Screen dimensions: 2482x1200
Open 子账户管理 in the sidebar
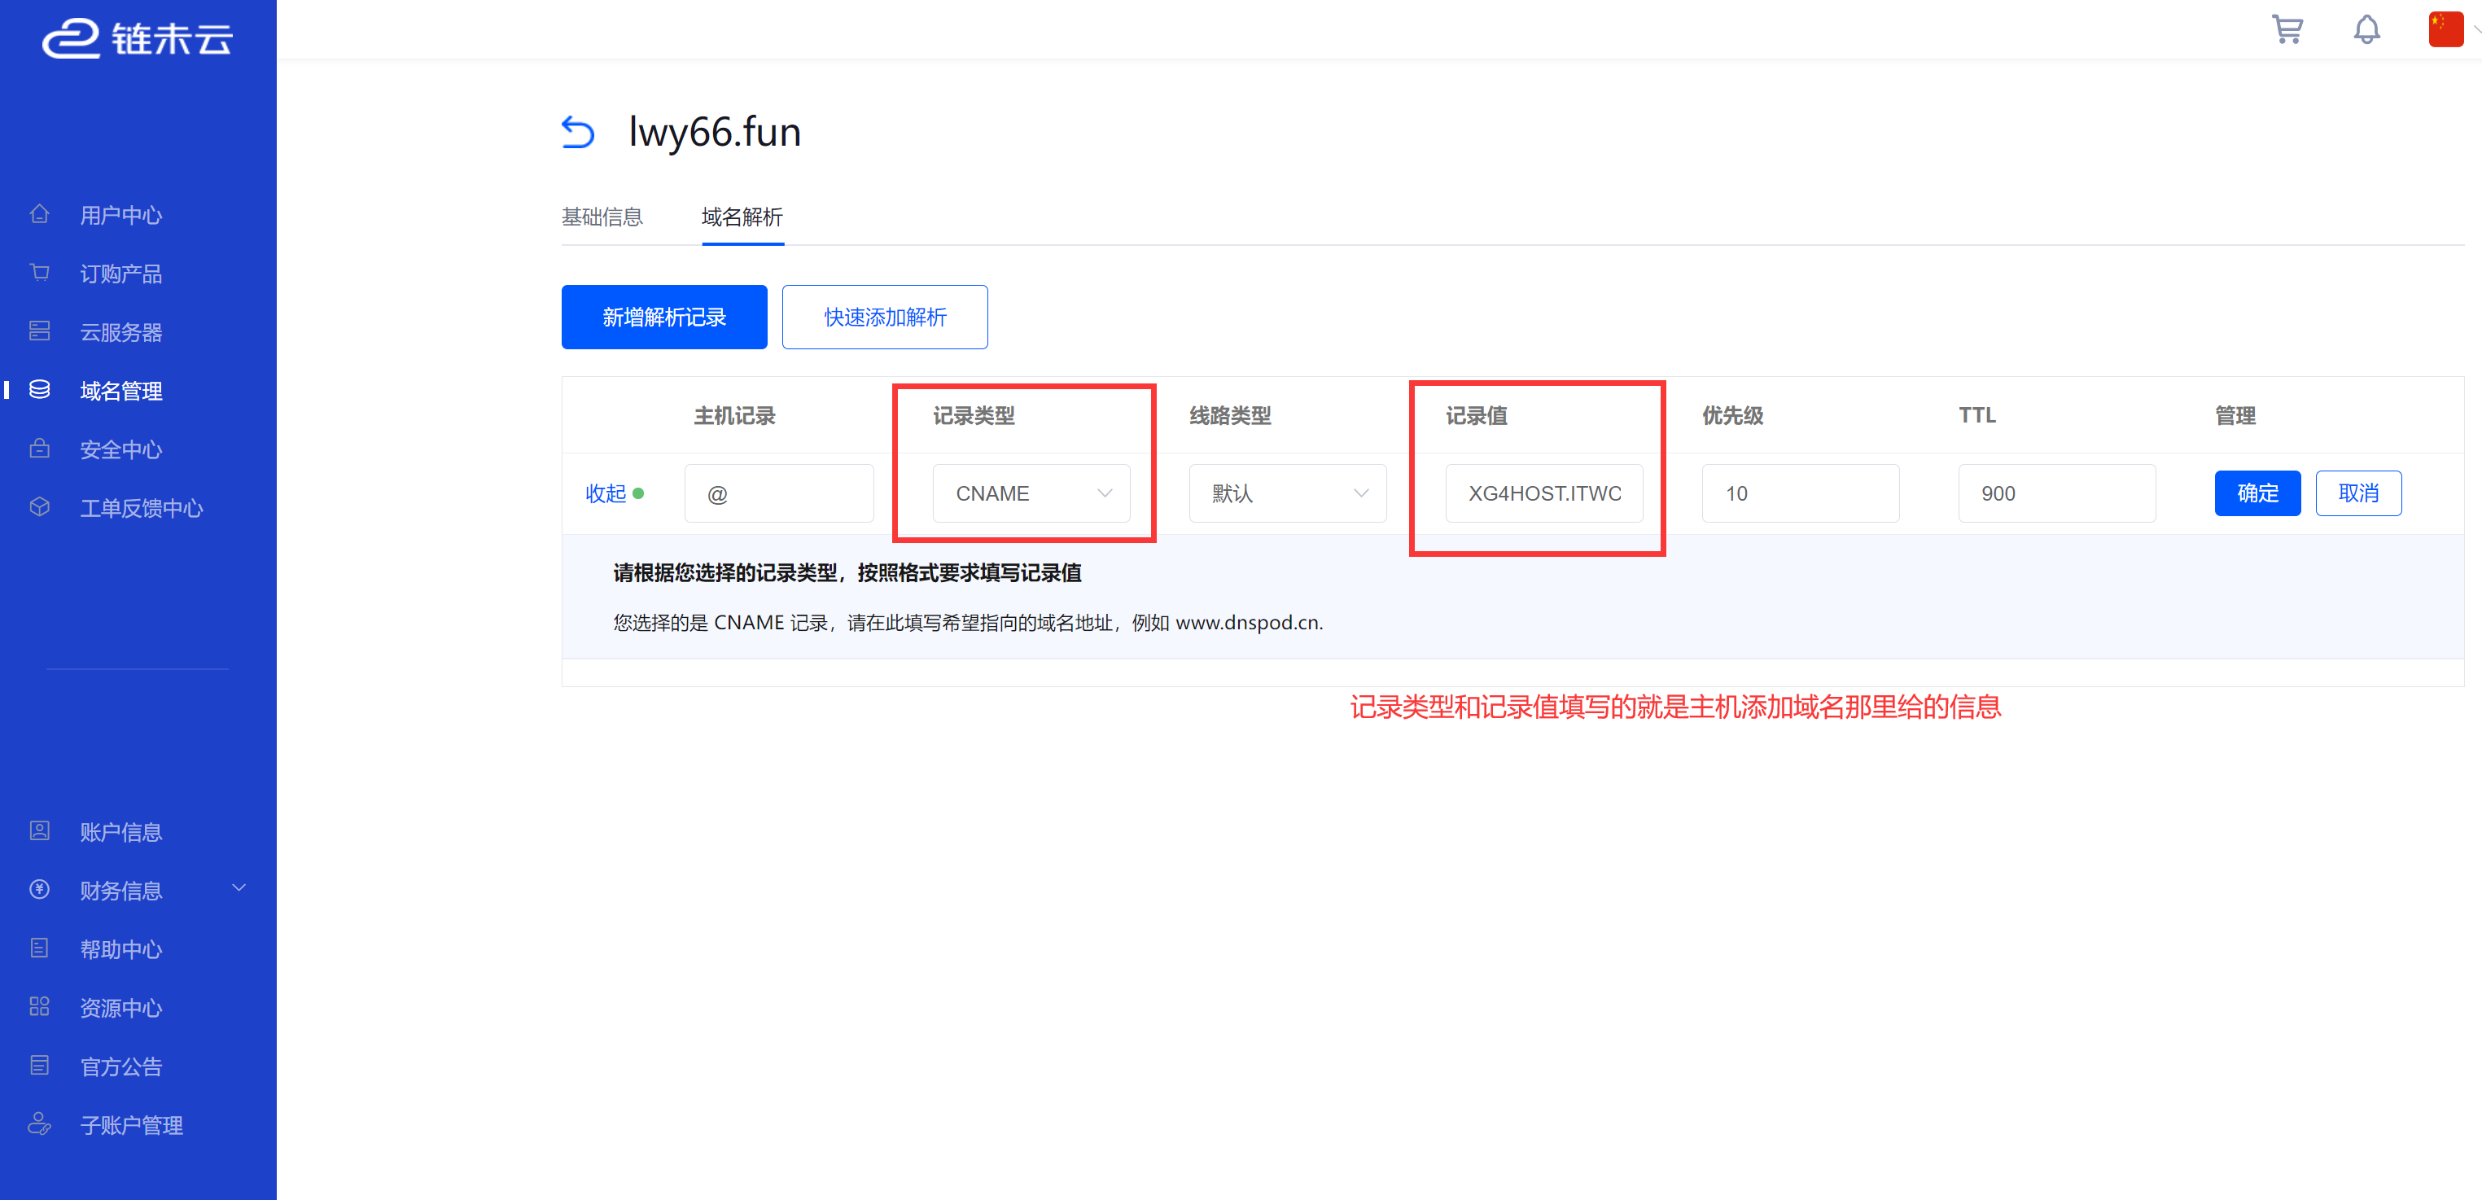[131, 1126]
